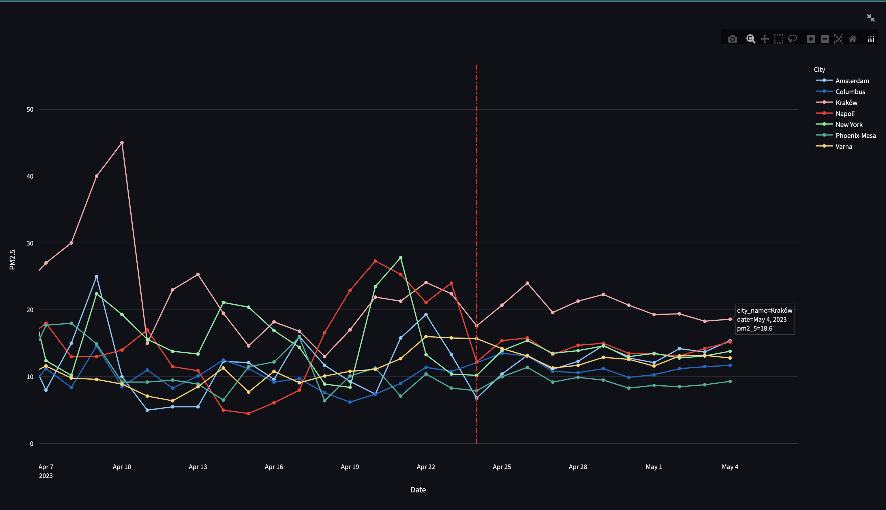Click the 'Apr 28' x-axis label

578,467
